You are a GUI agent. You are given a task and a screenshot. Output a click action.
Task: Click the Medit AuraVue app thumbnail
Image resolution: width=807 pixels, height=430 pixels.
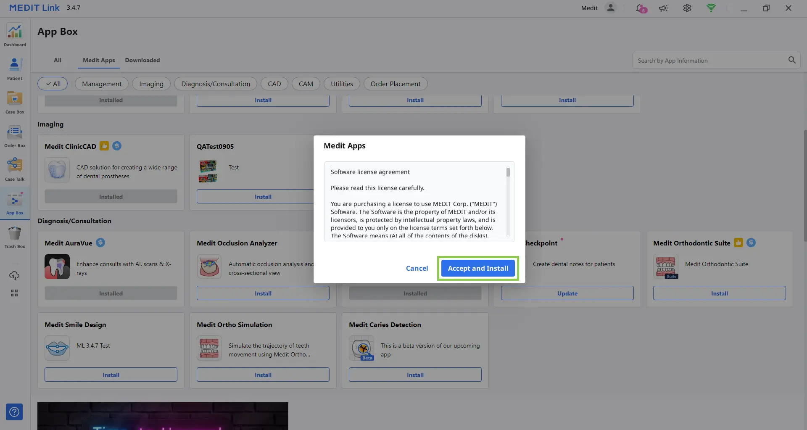(57, 266)
